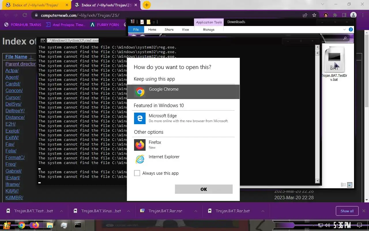Image resolution: width=369 pixels, height=231 pixels.
Task: Pick Microsoft Edge as the opening app
Action: pyautogui.click(x=183, y=118)
